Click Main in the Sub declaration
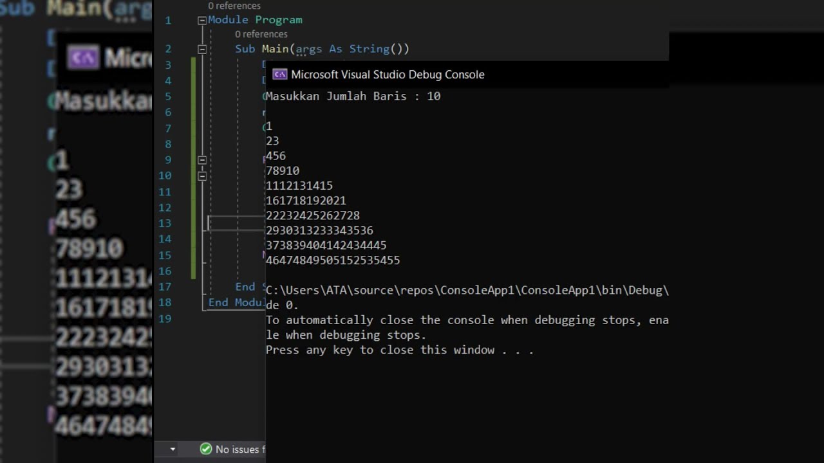824x463 pixels. pos(276,49)
